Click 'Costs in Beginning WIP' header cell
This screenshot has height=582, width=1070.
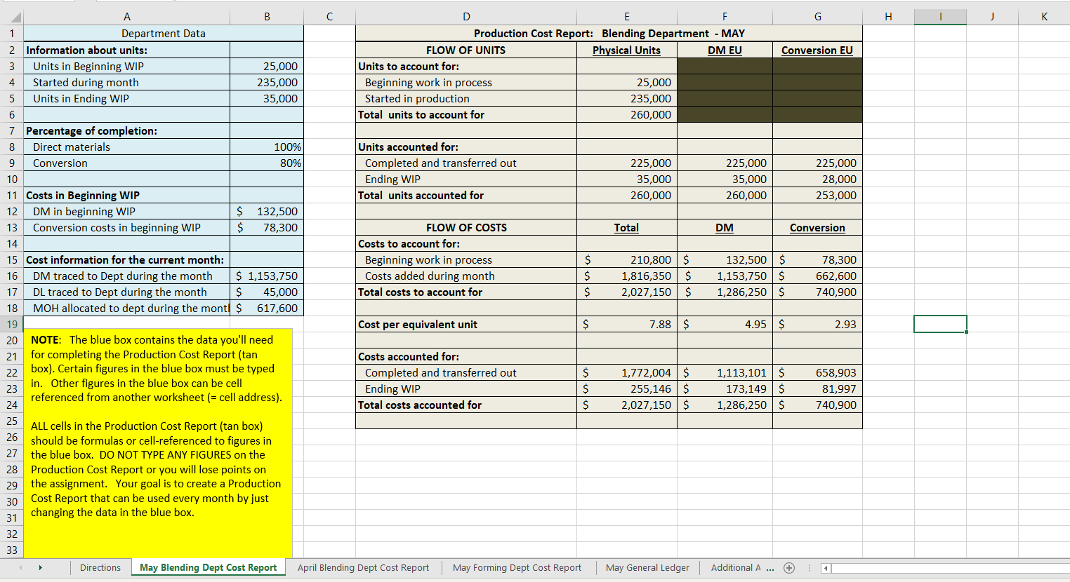(x=126, y=195)
